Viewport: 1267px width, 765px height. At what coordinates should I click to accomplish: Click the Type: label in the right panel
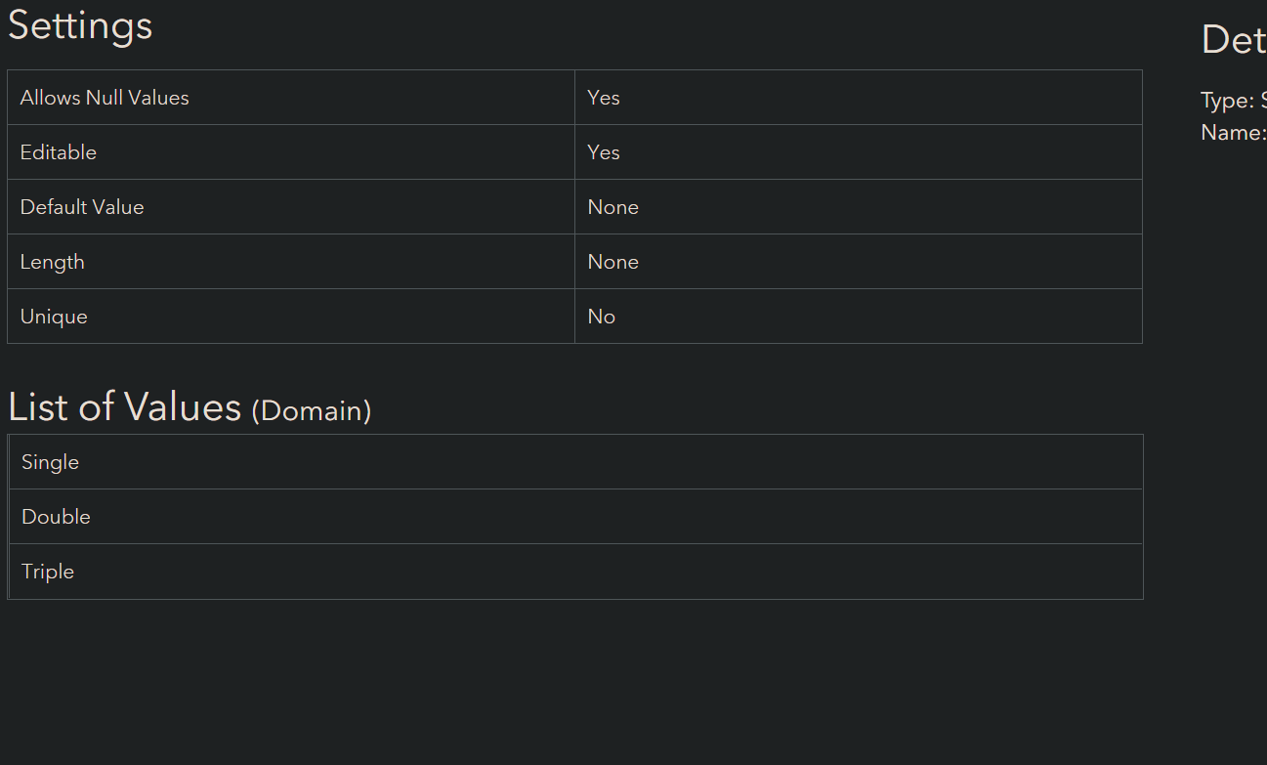point(1227,101)
